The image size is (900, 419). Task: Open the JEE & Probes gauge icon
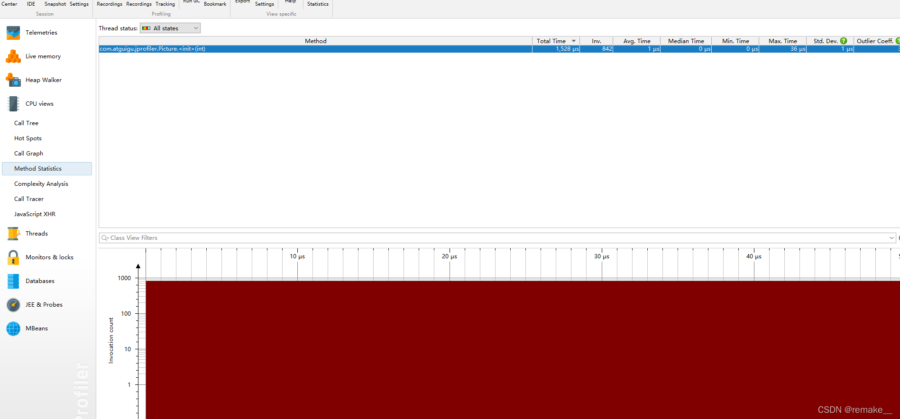(13, 305)
